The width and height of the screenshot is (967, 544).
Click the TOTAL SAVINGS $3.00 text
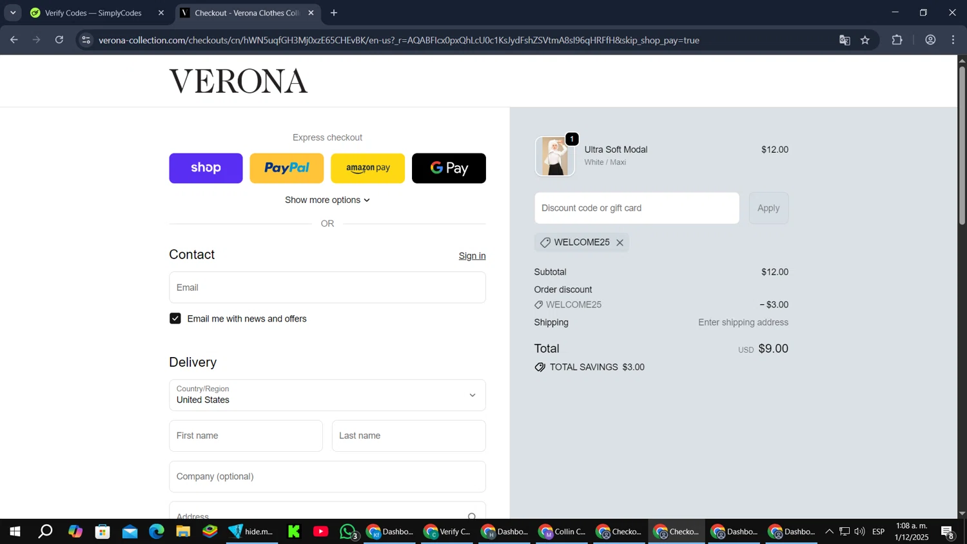[597, 367]
